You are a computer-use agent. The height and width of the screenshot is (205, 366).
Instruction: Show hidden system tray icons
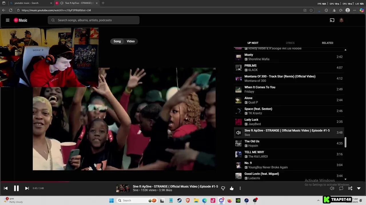[x=318, y=200]
